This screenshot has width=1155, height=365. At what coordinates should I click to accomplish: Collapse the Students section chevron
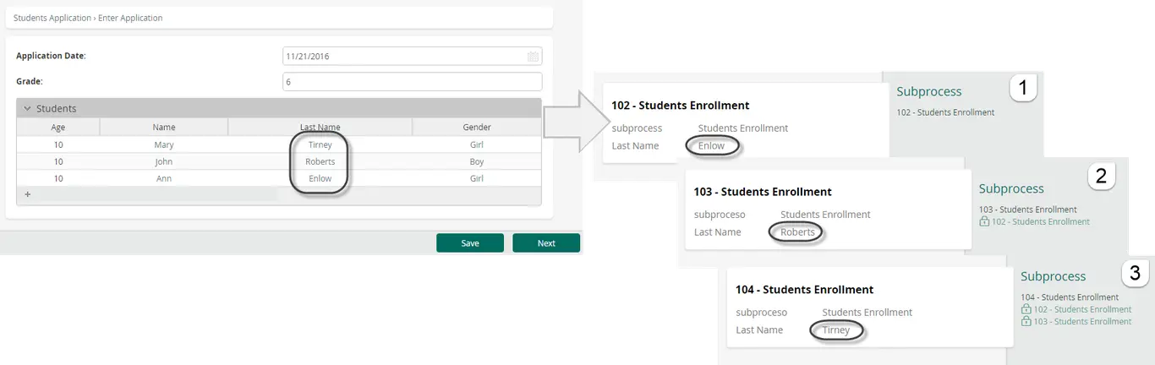(x=27, y=108)
